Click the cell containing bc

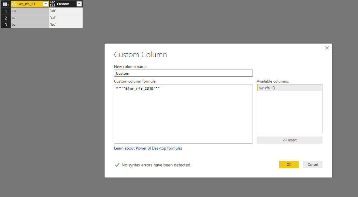tap(30, 24)
